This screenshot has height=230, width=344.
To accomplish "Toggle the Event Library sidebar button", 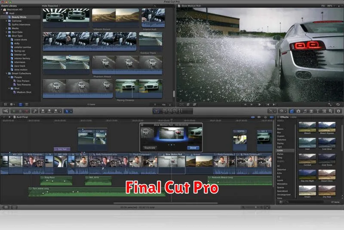I will pos(6,105).
